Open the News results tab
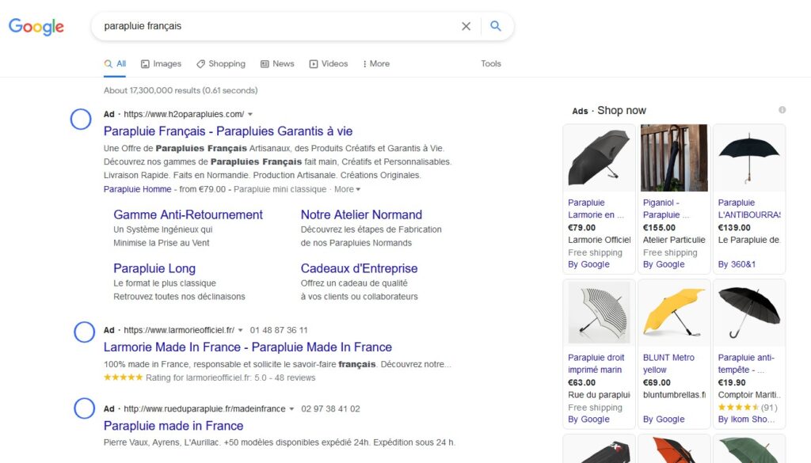The width and height of the screenshot is (811, 463). click(x=277, y=63)
